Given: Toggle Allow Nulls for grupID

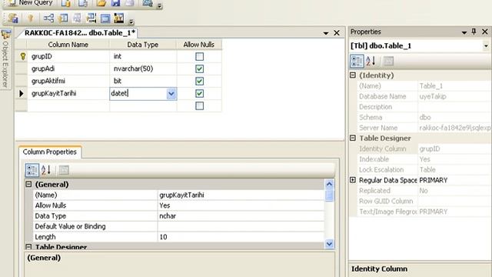Looking at the screenshot, I should pyautogui.click(x=199, y=56).
